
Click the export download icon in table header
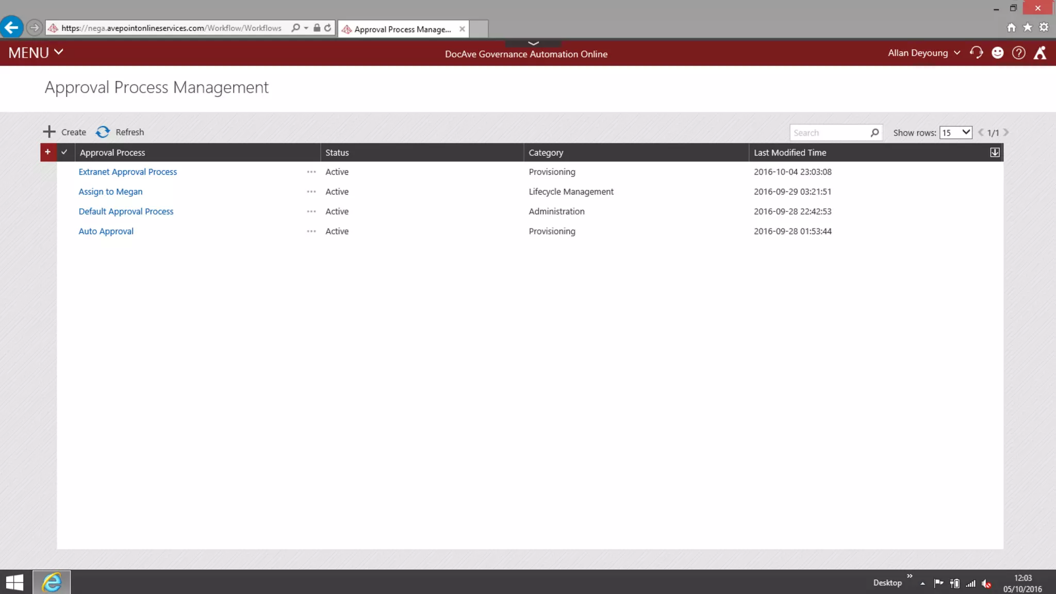[995, 153]
